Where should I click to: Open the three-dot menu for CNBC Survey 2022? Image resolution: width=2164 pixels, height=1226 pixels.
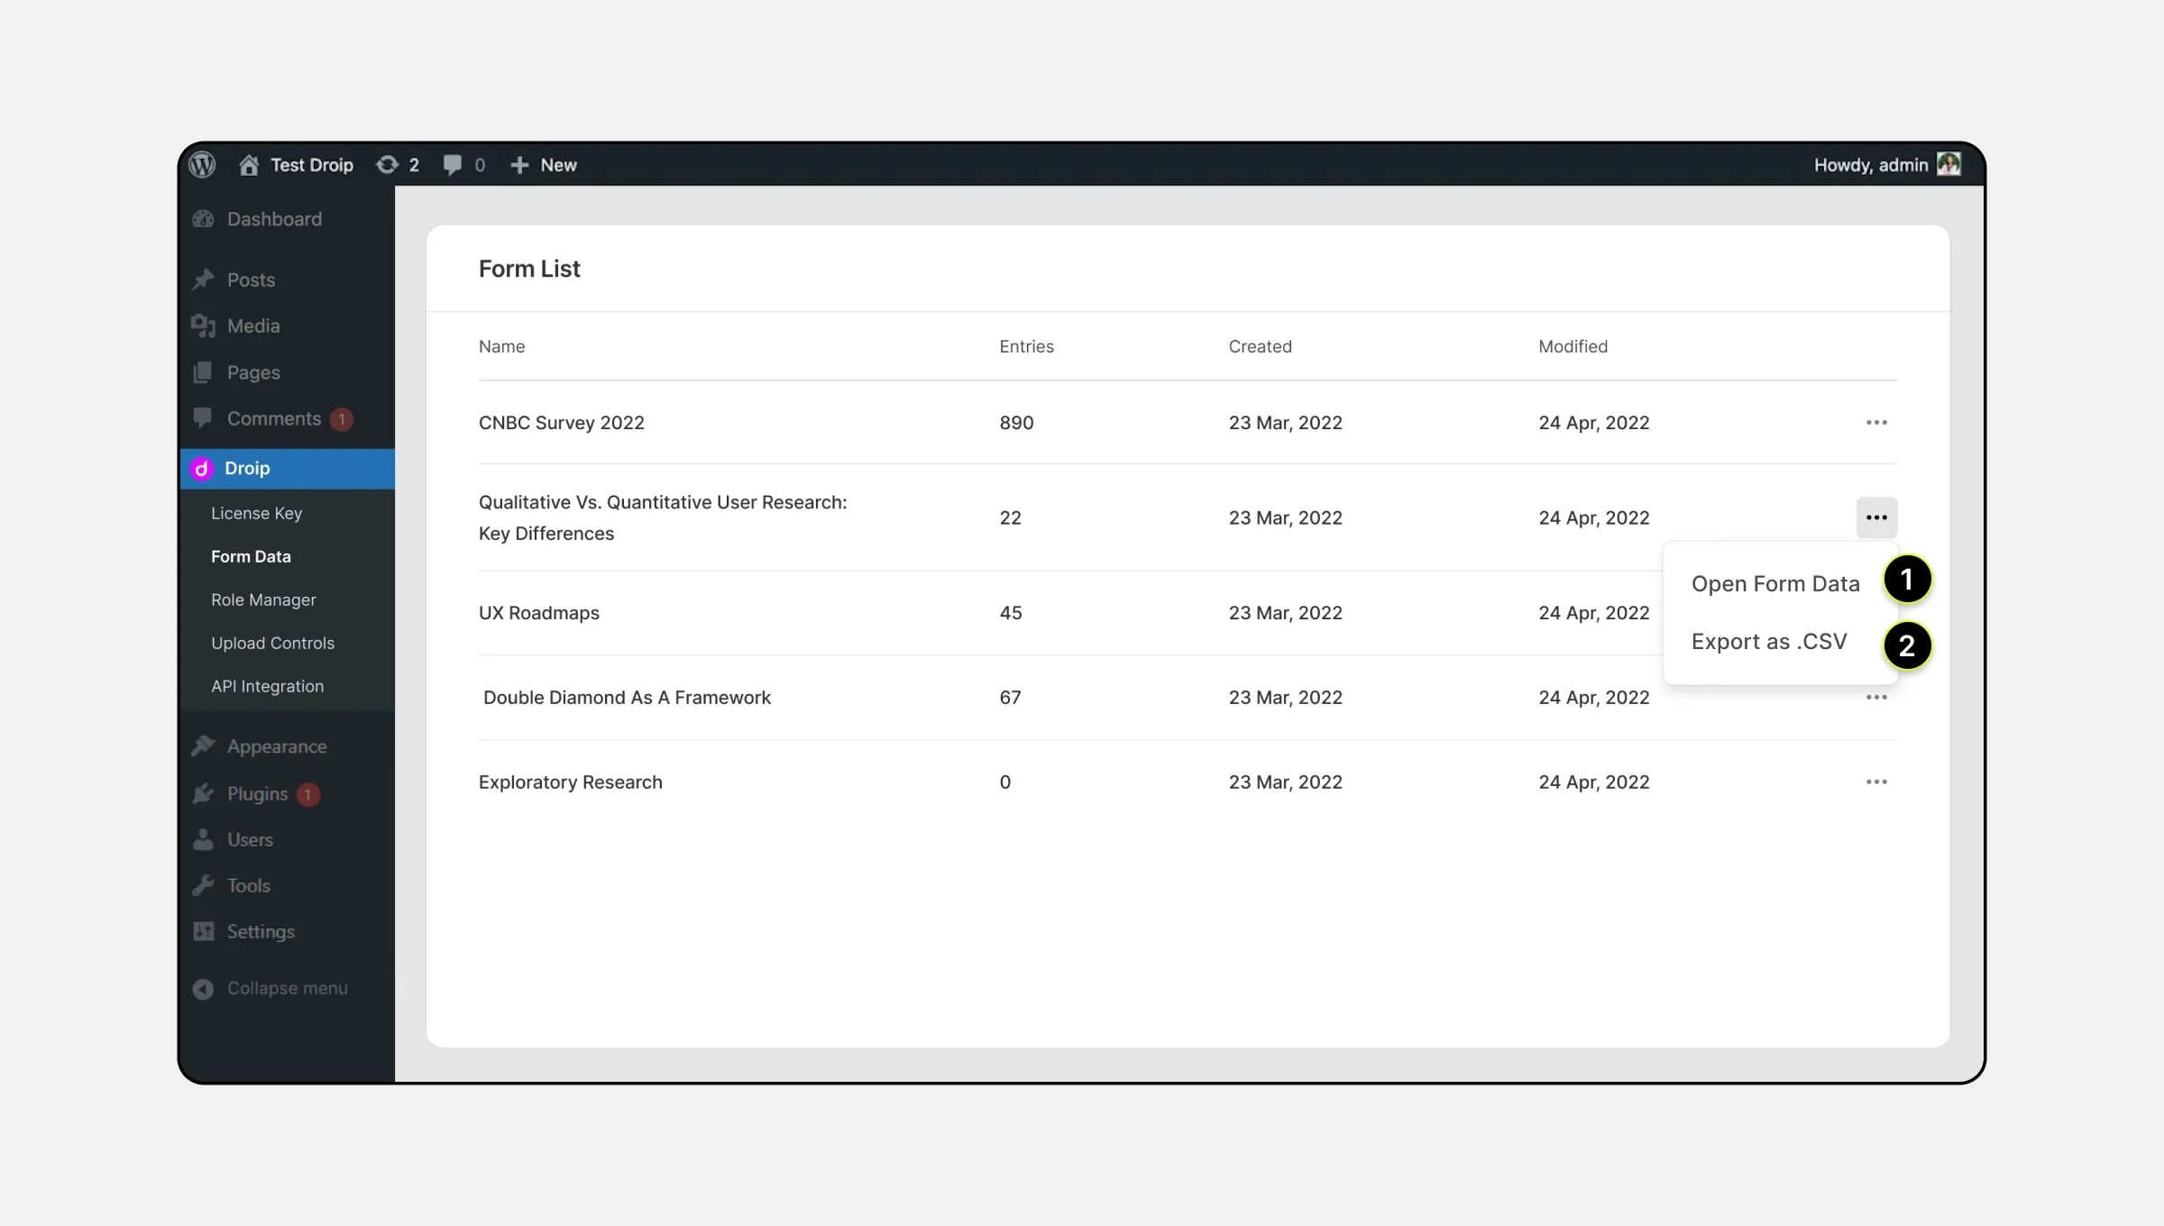1877,422
